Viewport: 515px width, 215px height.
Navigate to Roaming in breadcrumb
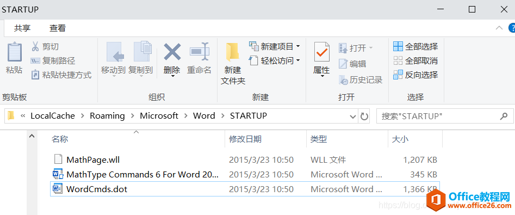coord(107,116)
